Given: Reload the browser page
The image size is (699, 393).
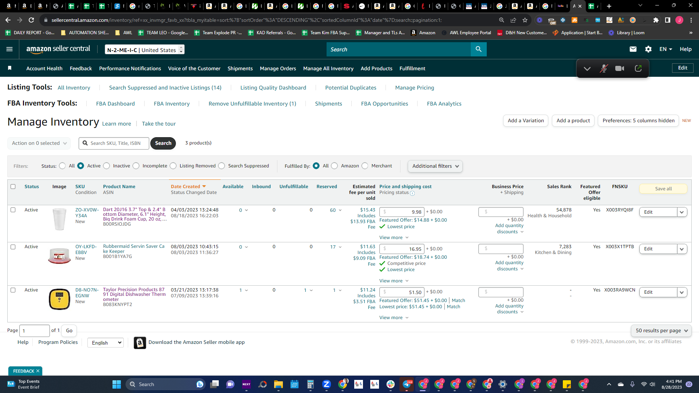Looking at the screenshot, I should pos(32,20).
